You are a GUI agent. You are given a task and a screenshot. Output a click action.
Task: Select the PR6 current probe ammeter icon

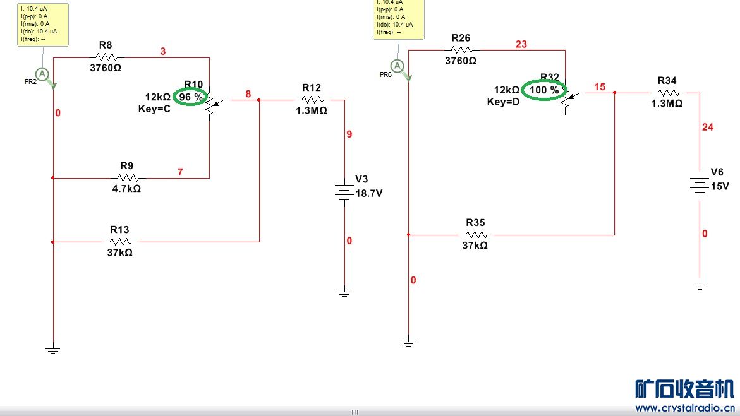[x=397, y=66]
